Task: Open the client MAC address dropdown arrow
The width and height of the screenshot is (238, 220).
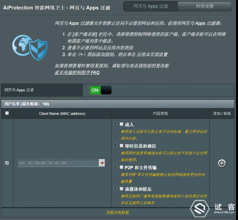Action: pyautogui.click(x=102, y=163)
